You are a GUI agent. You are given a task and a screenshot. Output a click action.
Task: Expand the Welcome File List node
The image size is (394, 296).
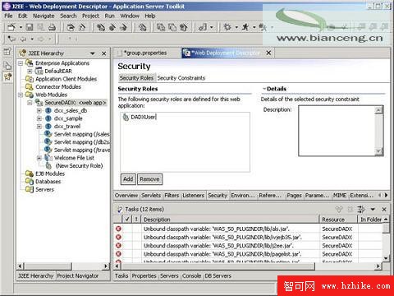click(39, 158)
